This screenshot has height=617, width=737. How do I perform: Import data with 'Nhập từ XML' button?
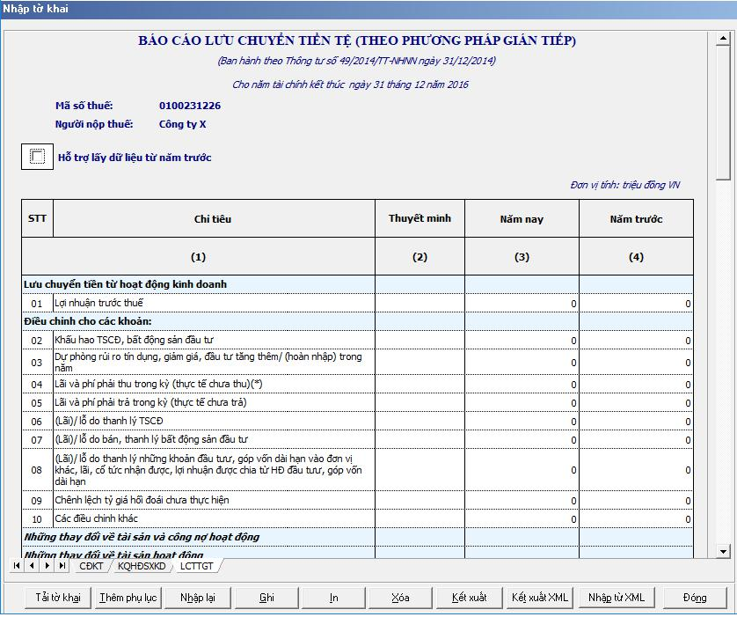point(617,598)
